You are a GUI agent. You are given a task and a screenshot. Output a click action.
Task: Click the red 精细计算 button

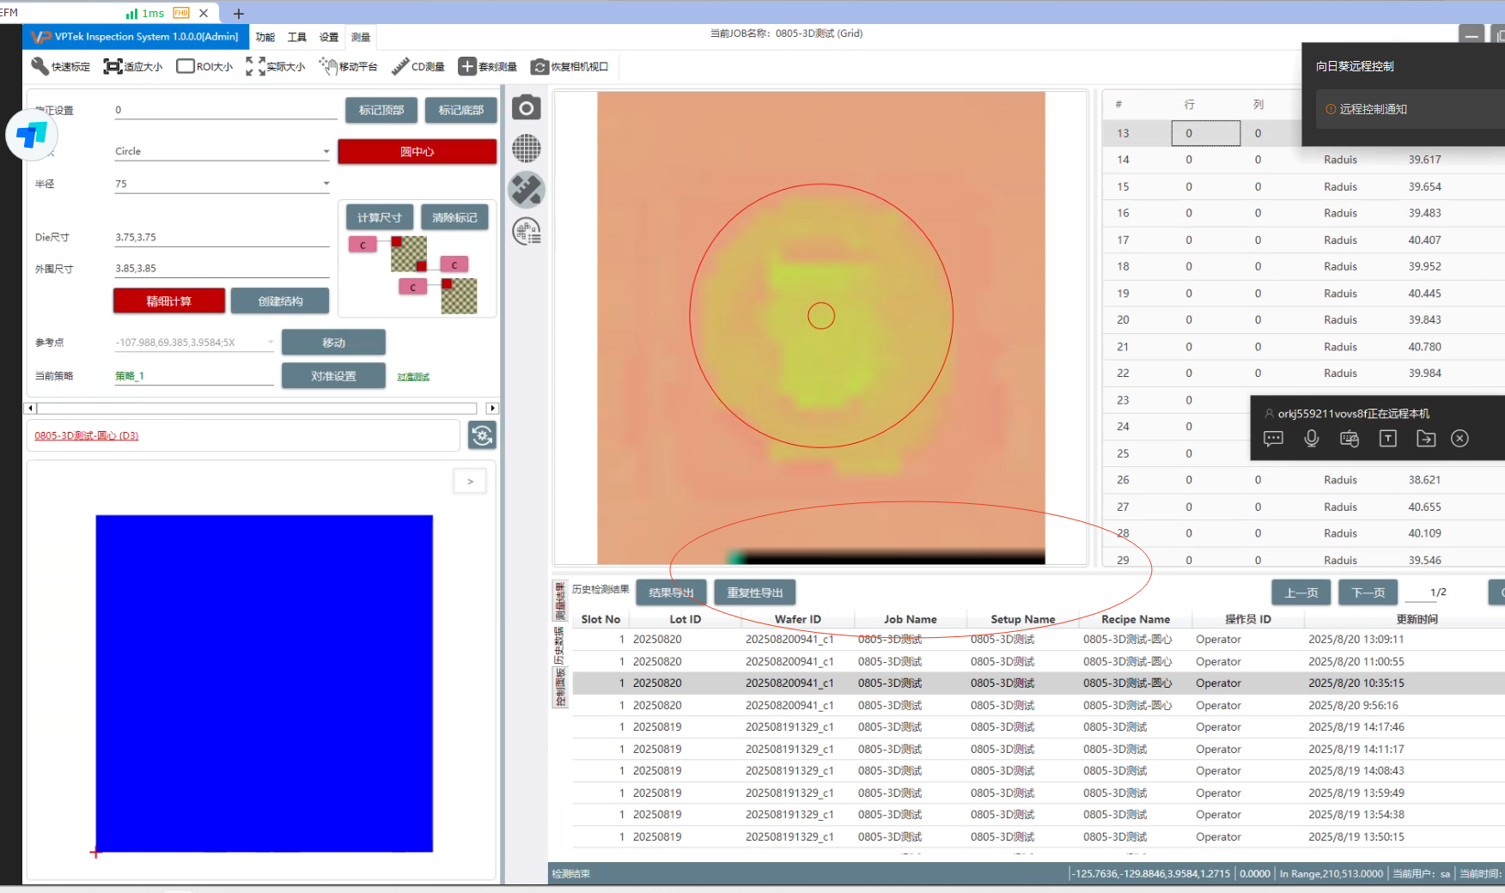(x=169, y=301)
